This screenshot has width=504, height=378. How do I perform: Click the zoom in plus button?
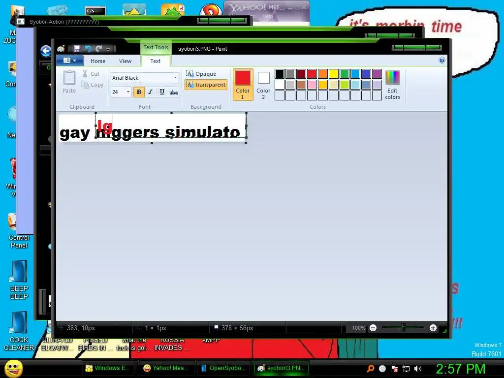[x=433, y=328]
